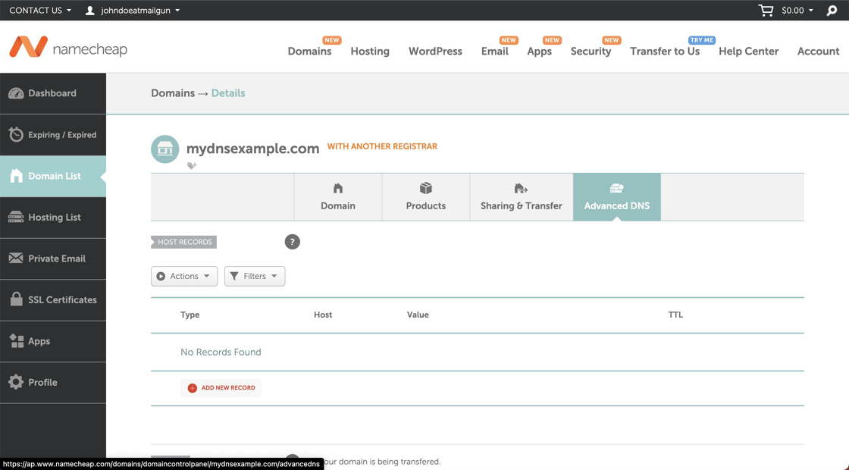
Task: Click the Host Records help question mark
Action: click(x=293, y=242)
